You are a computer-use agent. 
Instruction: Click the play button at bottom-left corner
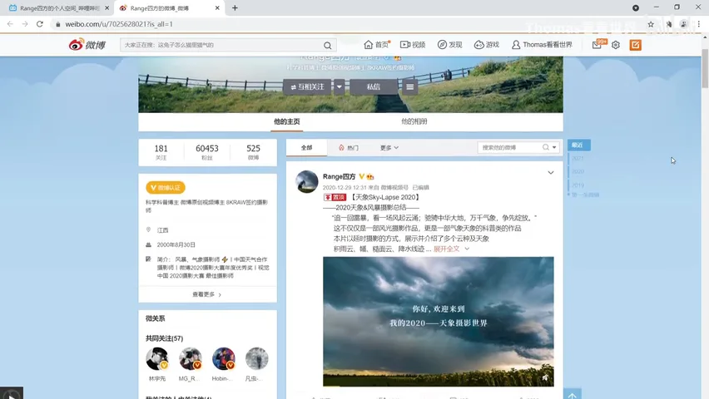(12, 393)
